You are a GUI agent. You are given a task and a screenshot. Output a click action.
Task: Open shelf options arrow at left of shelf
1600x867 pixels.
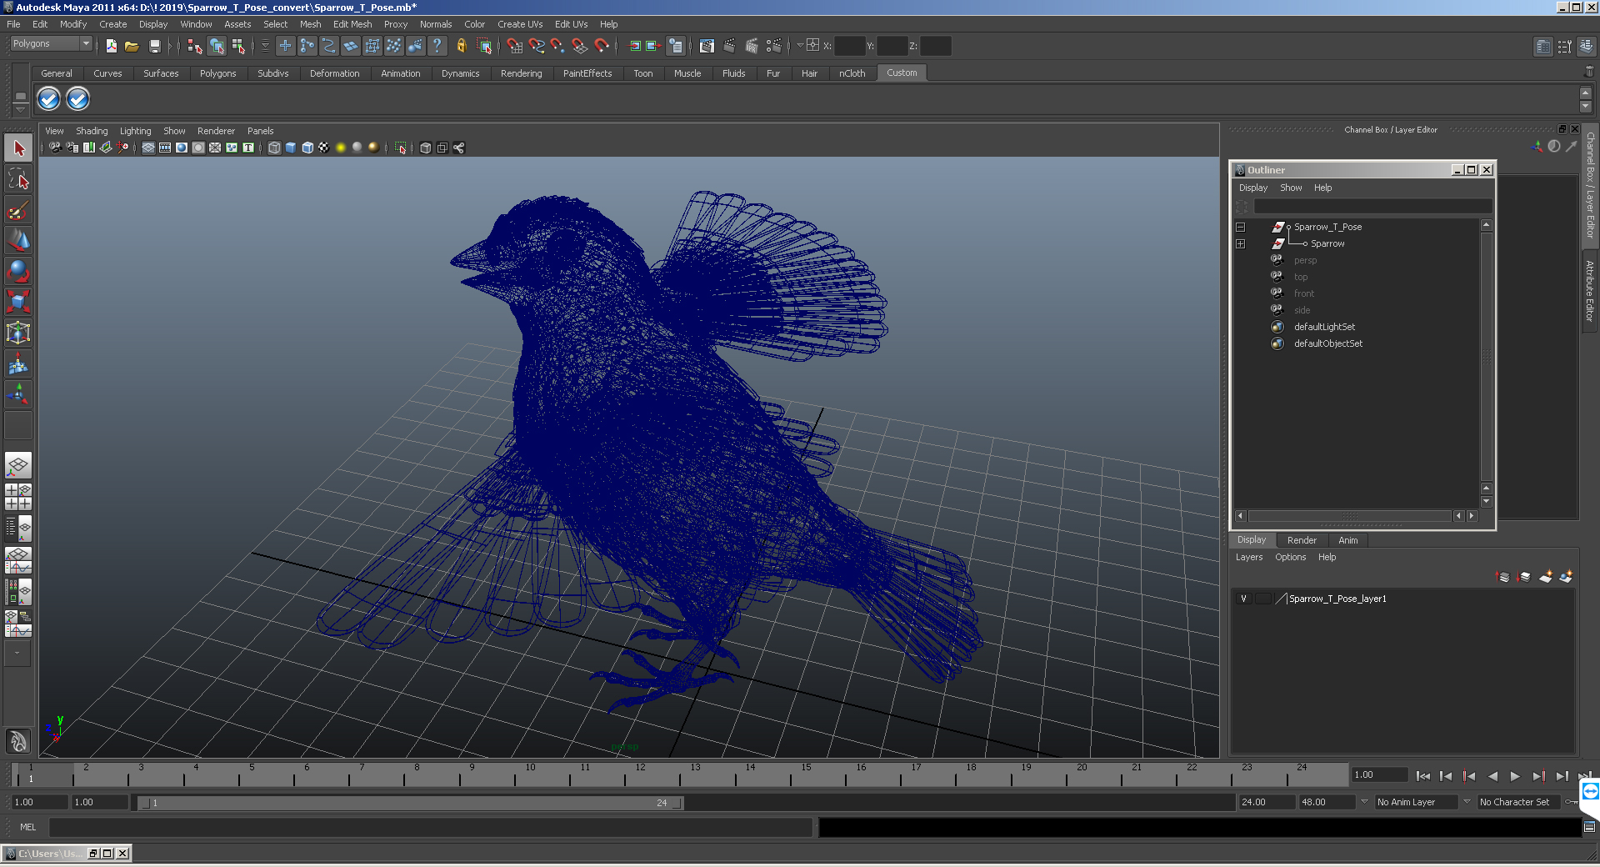coord(21,110)
